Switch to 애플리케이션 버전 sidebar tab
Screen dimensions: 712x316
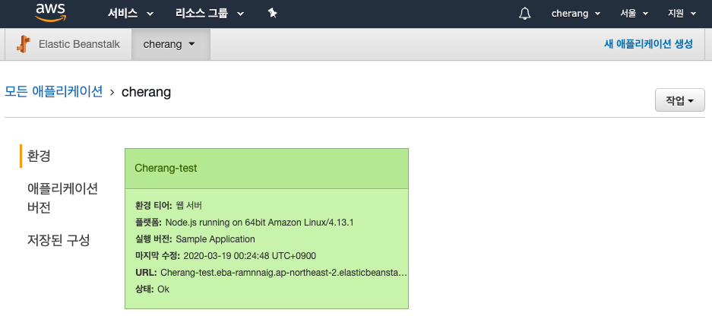[62, 198]
